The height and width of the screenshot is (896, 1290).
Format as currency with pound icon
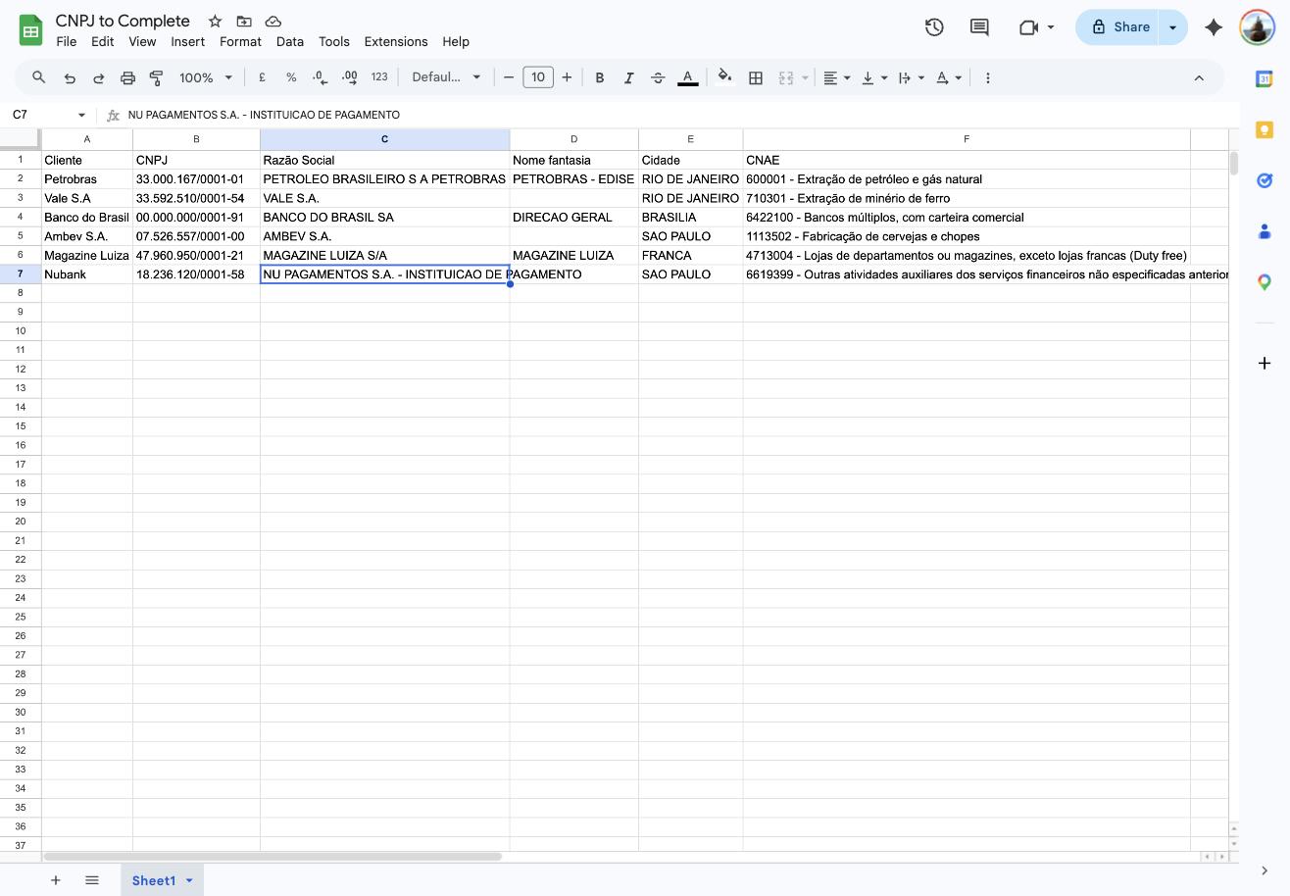pyautogui.click(x=262, y=77)
